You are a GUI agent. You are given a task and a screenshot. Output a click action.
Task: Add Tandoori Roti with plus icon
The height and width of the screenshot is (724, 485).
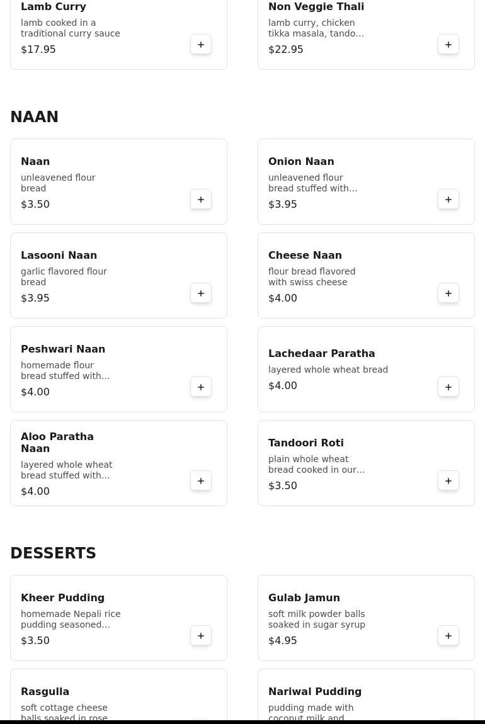point(448,480)
